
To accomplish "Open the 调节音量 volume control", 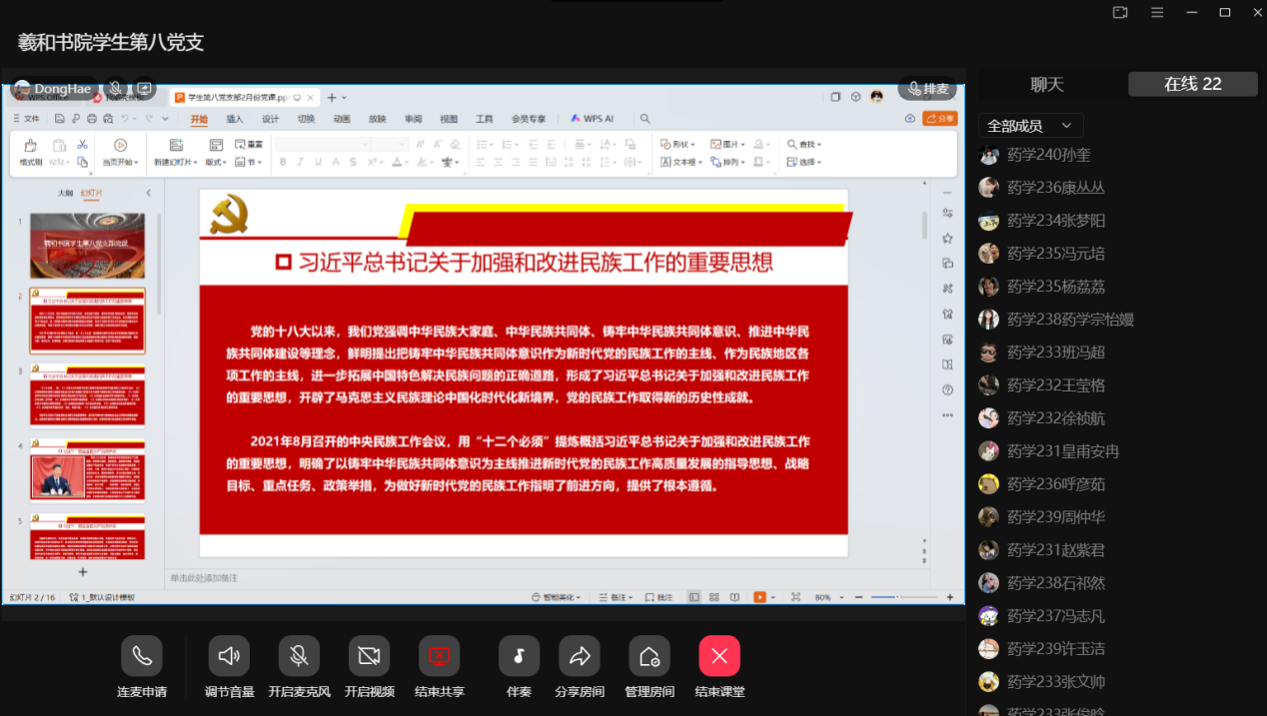I will (x=229, y=656).
